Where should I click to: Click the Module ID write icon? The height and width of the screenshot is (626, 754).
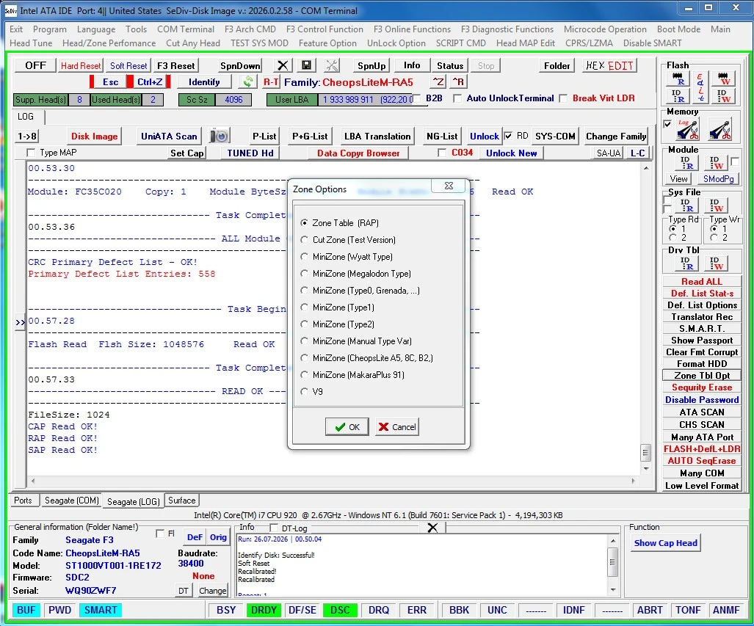tap(716, 163)
